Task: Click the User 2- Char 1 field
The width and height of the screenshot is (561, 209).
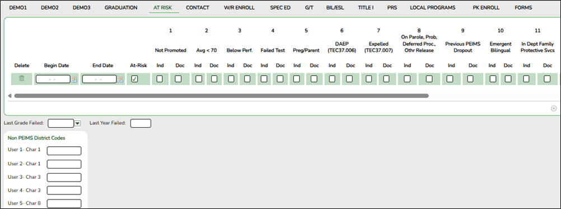Action: click(64, 164)
